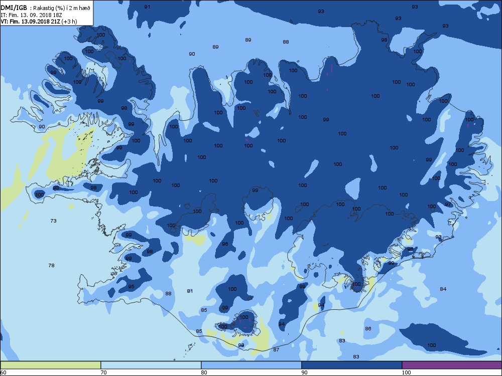The width and height of the screenshot is (502, 376).
Task: Click the humidity value '73' over the sea
Action: [x=54, y=221]
